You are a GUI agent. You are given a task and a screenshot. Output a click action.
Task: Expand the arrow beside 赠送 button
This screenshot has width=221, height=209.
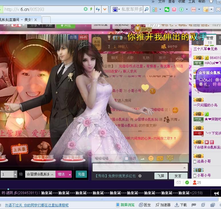(x=70, y=174)
